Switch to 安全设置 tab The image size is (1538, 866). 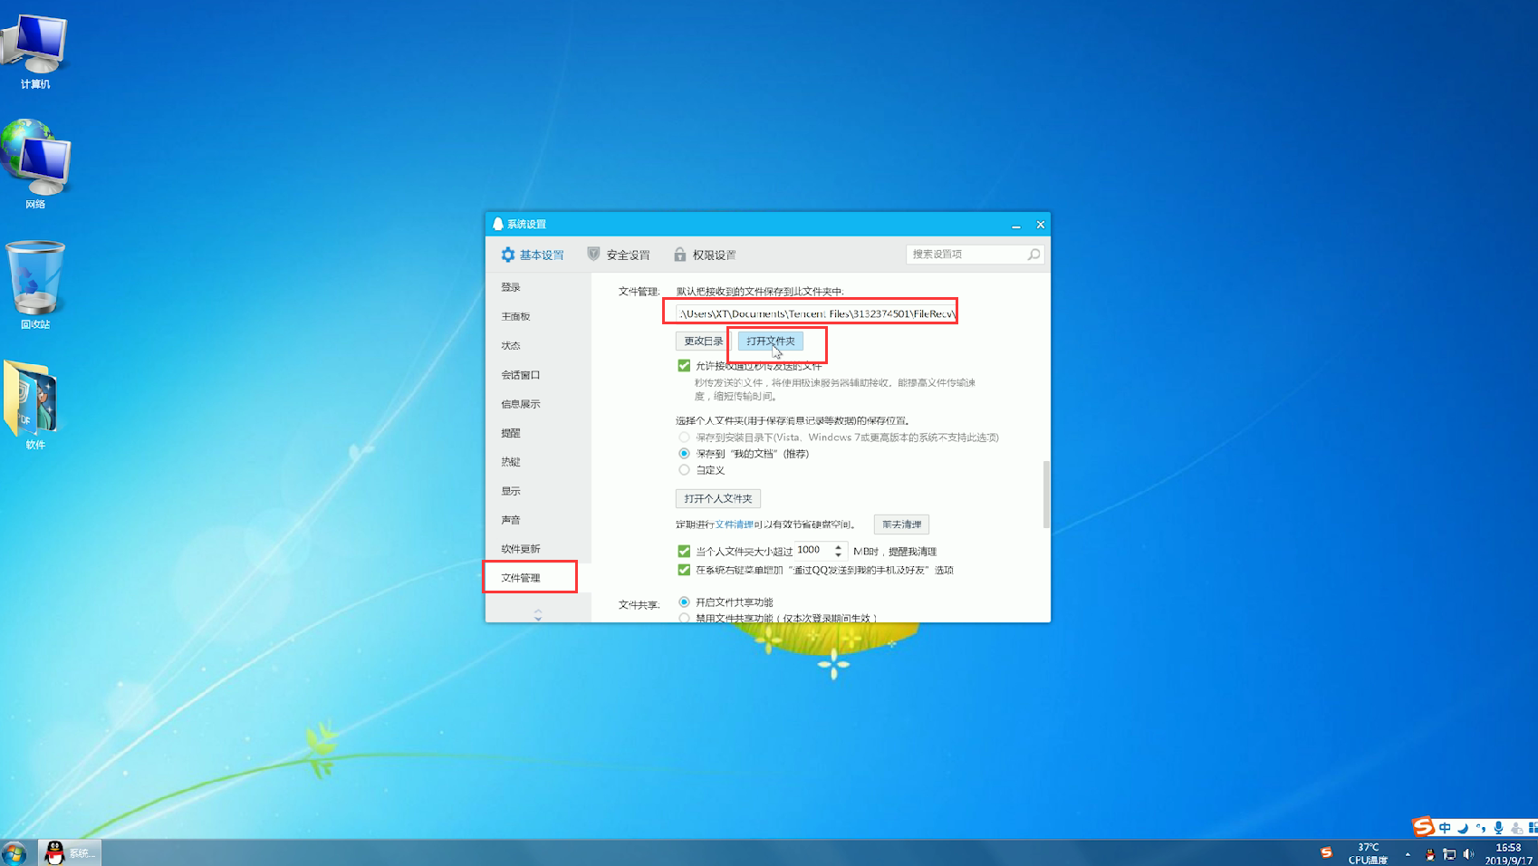tap(619, 255)
